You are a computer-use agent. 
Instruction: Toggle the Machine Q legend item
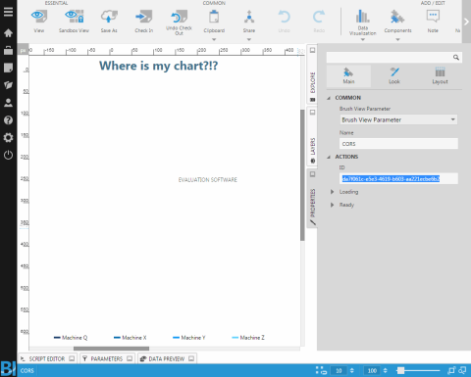[x=71, y=338]
